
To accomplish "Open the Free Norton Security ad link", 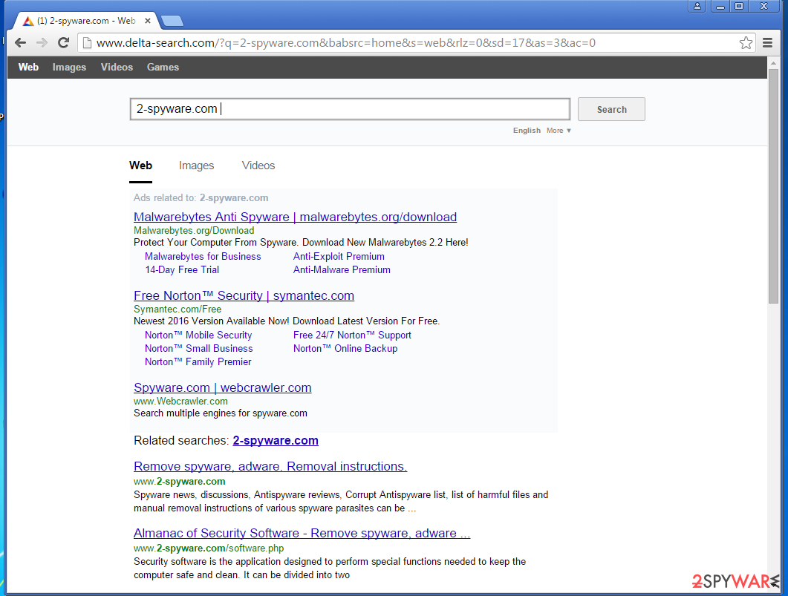I will (x=244, y=295).
